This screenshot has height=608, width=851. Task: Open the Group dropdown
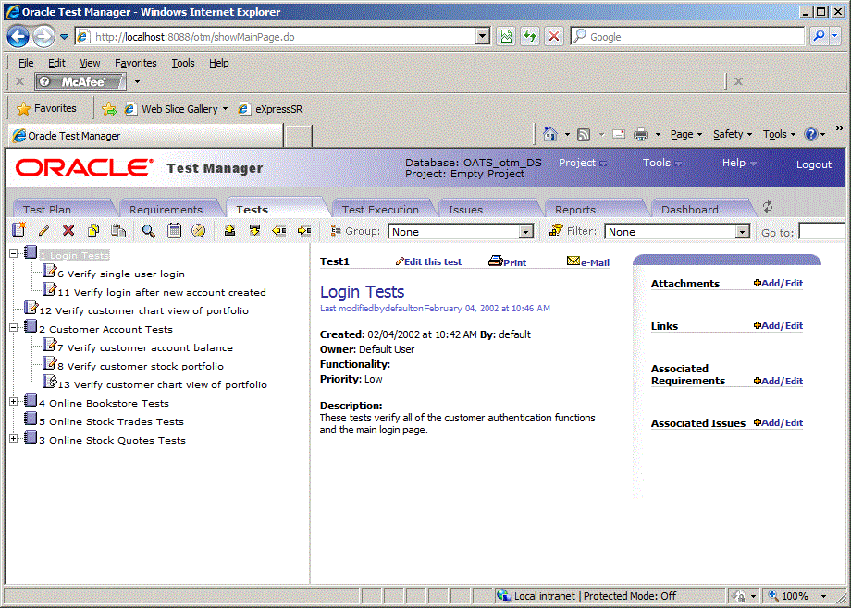[525, 232]
